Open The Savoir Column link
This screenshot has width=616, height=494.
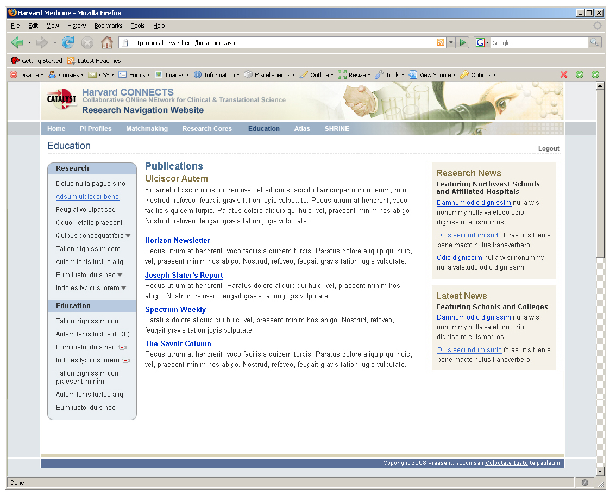pyautogui.click(x=178, y=344)
